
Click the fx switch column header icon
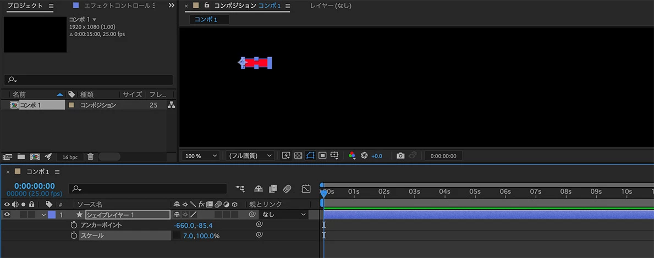[201, 204]
